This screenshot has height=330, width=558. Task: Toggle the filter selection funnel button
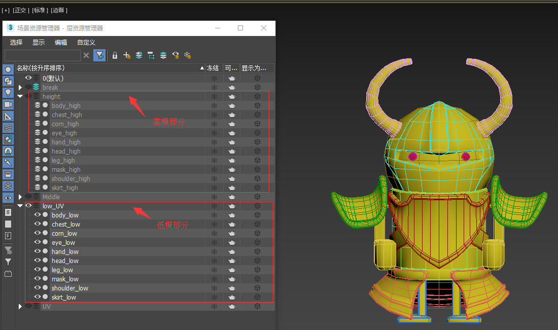[100, 55]
